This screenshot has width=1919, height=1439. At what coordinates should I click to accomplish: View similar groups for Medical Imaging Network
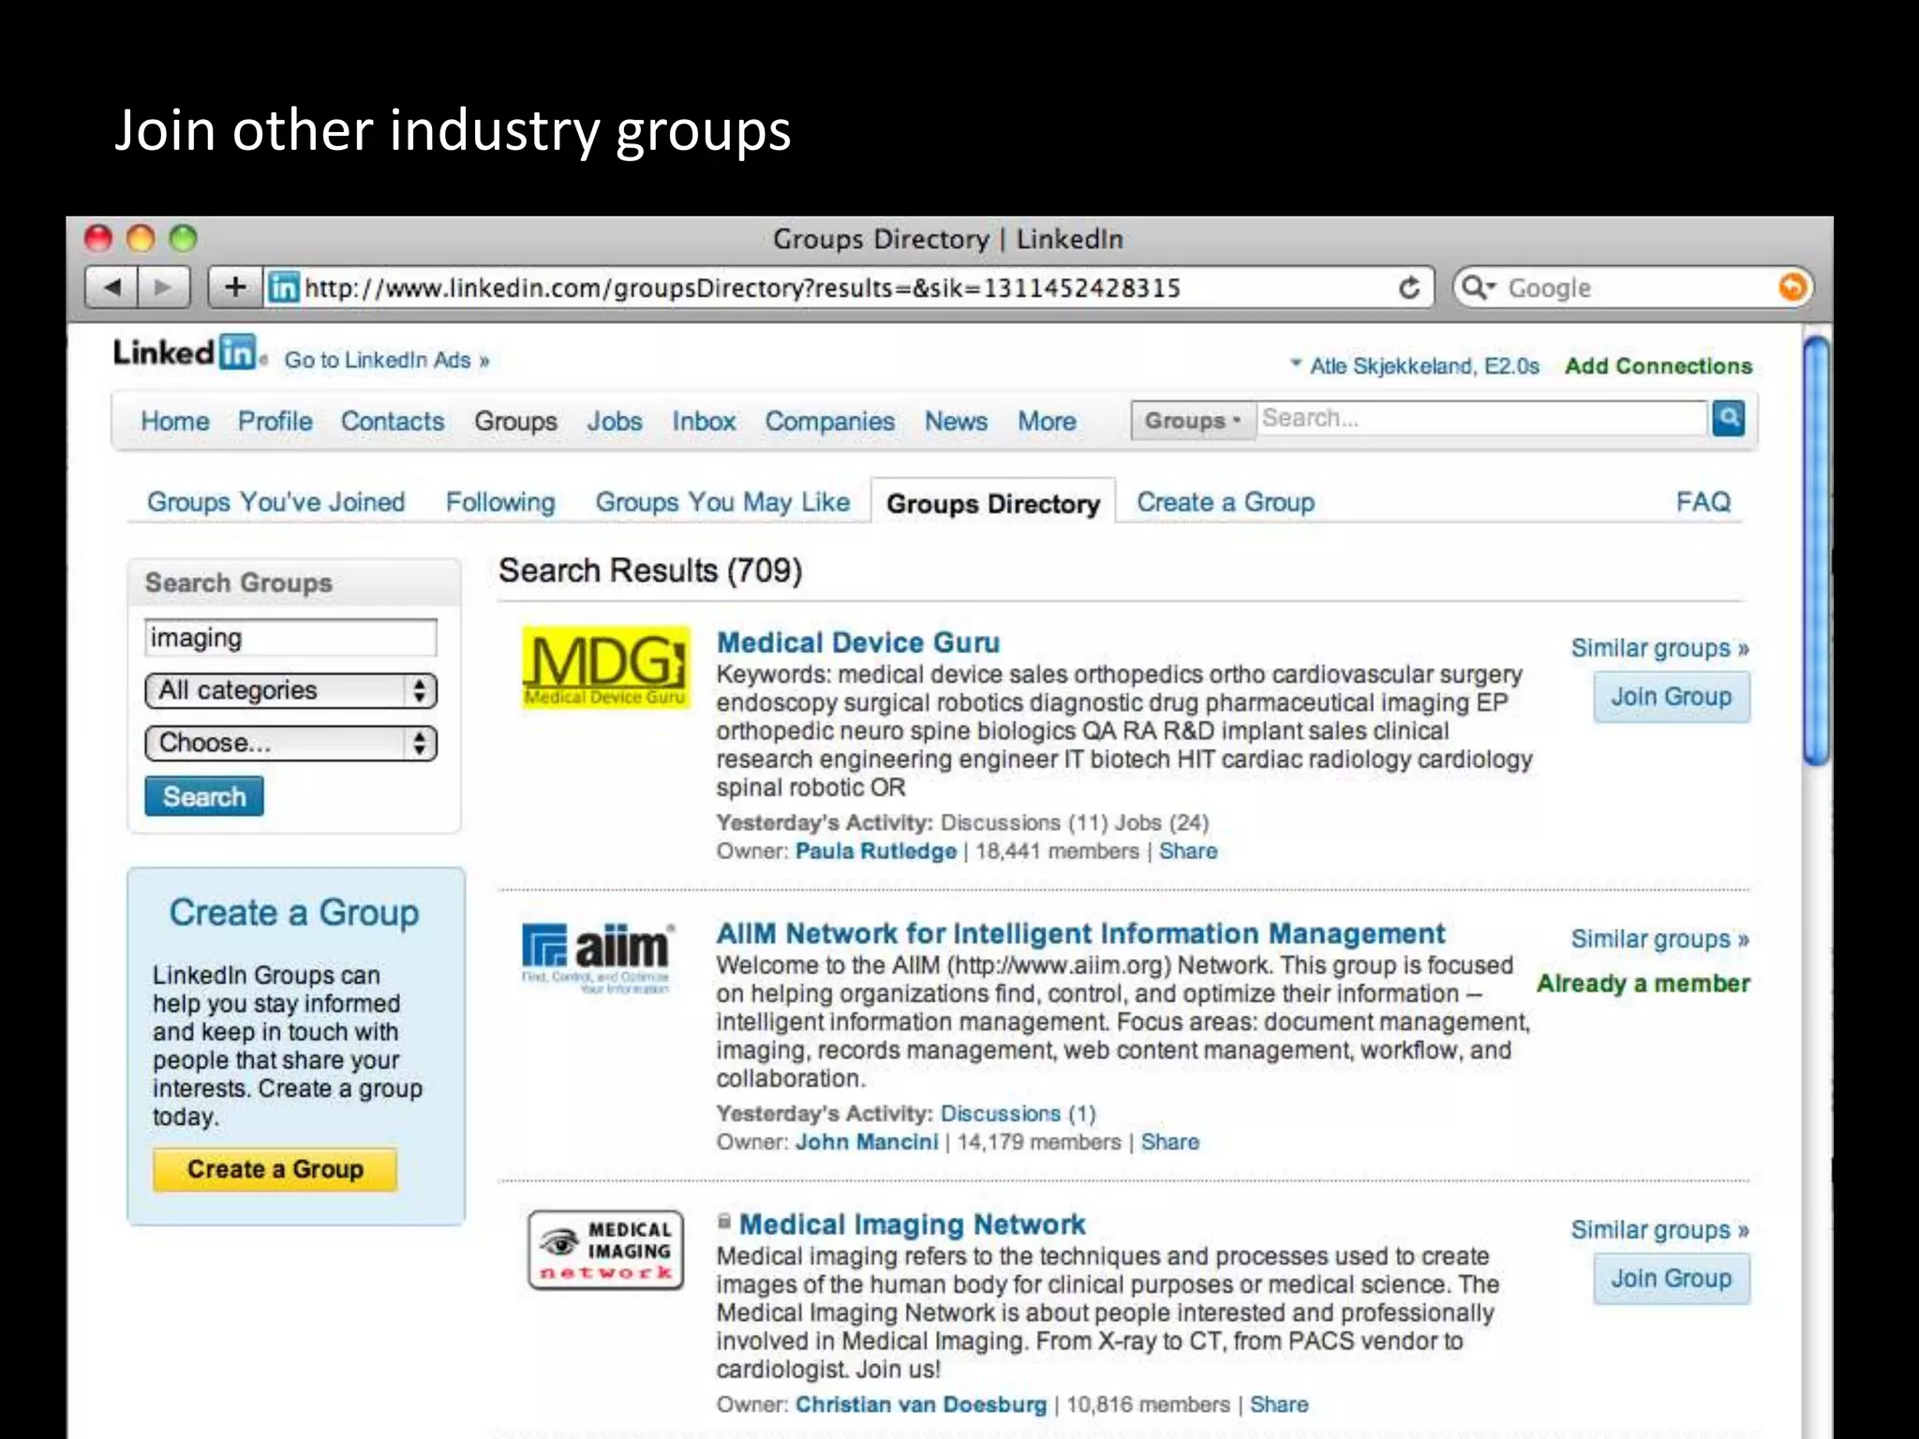tap(1660, 1230)
